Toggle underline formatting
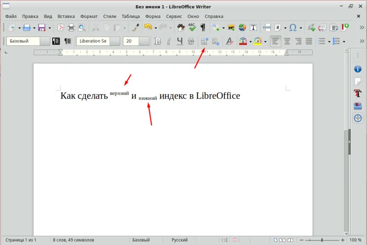The height and width of the screenshot is (245, 367). coord(180,41)
